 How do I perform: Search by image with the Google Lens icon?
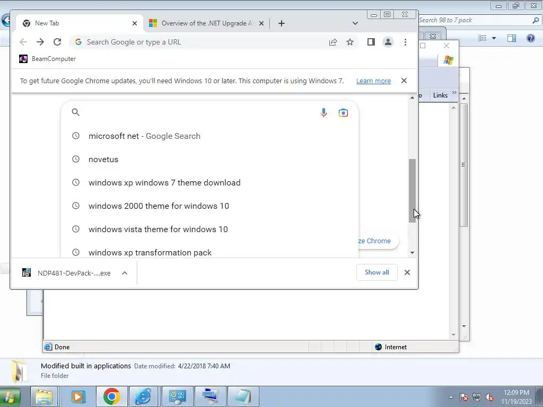tap(343, 113)
